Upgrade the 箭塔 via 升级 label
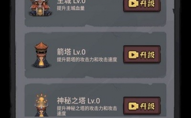This screenshot has height=118, width=191. pyautogui.click(x=147, y=55)
